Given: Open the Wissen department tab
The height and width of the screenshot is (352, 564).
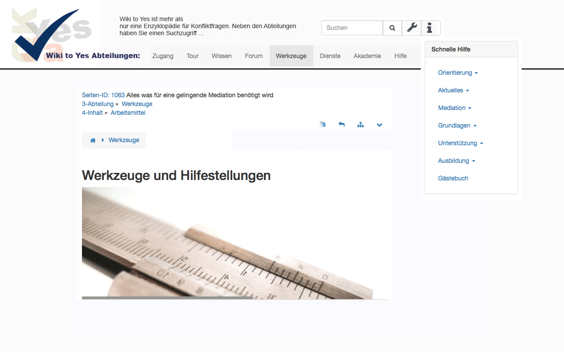Looking at the screenshot, I should point(222,56).
